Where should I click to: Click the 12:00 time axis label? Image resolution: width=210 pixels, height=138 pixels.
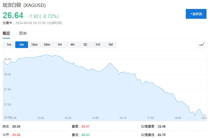(40, 118)
